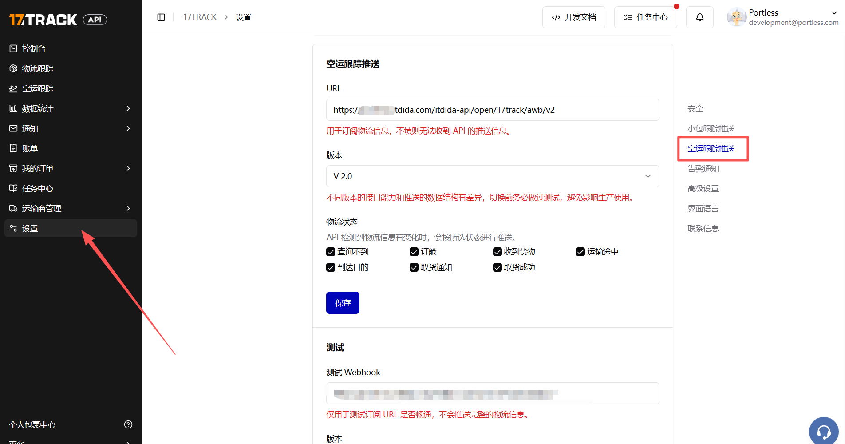
Task: Toggle the sidebar collapse icon
Action: coord(161,17)
